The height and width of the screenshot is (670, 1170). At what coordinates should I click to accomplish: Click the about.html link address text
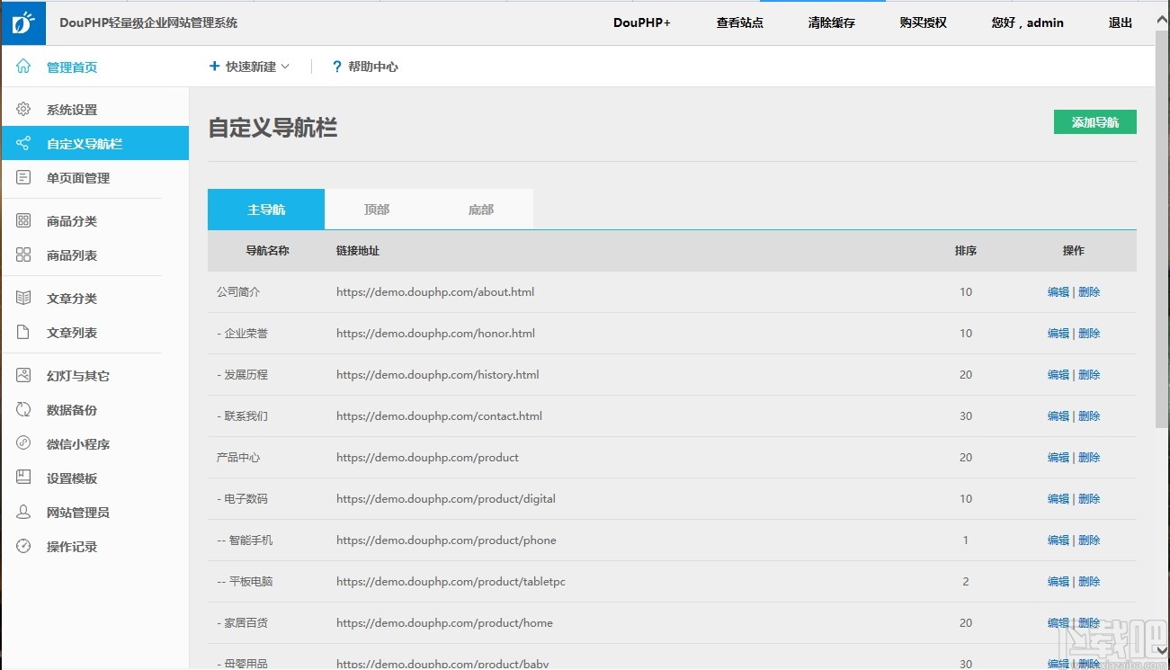pyautogui.click(x=435, y=292)
